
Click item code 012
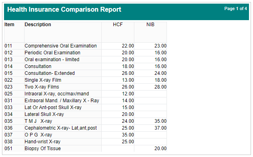8,53
